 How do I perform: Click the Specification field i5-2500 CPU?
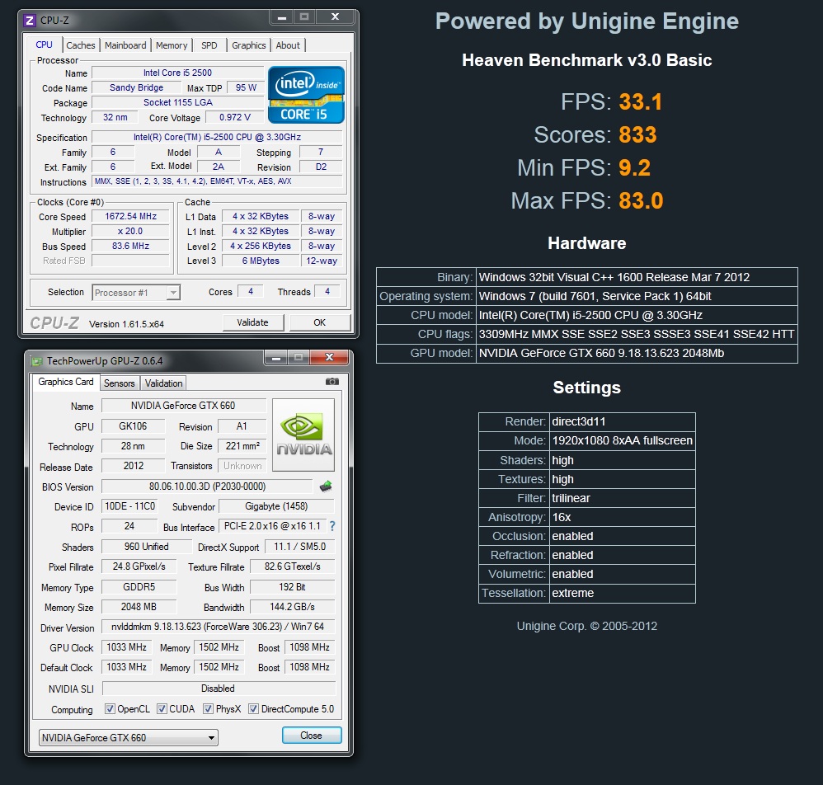click(218, 137)
